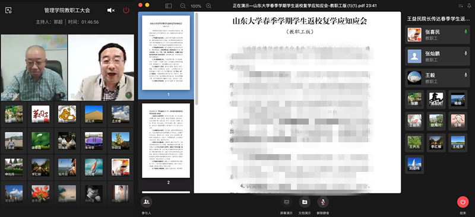Toggle the PDF sidebar view icon

click(x=169, y=6)
